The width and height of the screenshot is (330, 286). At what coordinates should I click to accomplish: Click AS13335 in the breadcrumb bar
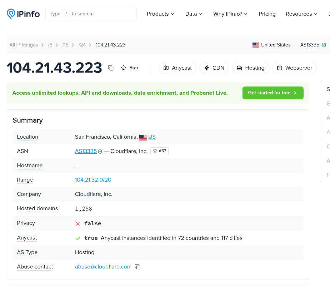(310, 45)
